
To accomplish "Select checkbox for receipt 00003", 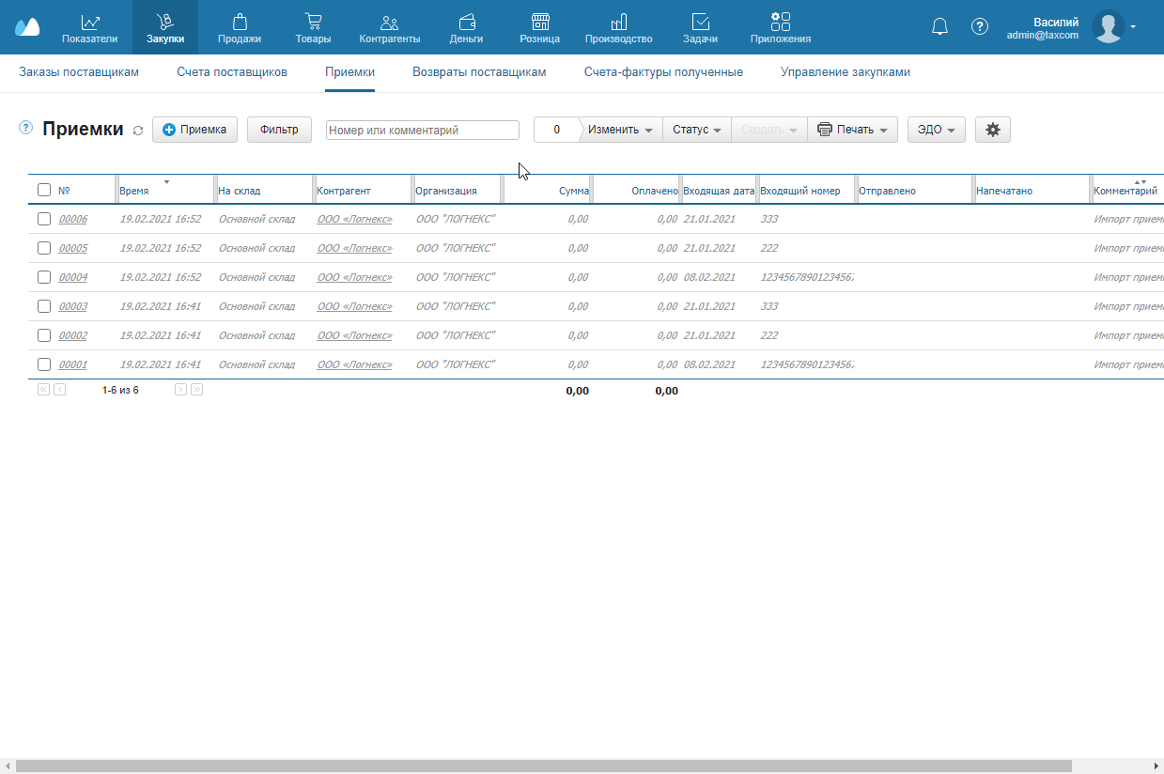I will tap(44, 306).
